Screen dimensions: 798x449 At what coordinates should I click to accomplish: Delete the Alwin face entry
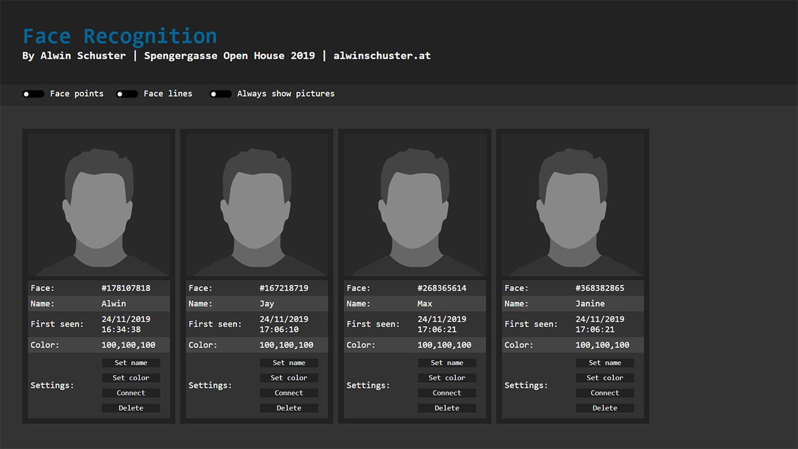pyautogui.click(x=131, y=408)
